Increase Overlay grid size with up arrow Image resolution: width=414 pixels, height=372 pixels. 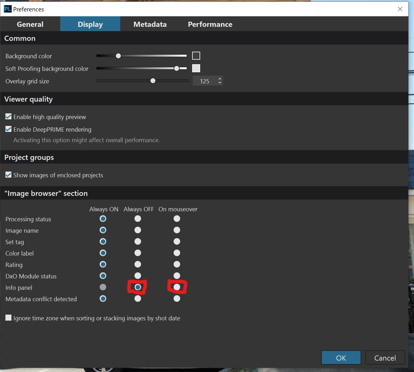click(220, 79)
